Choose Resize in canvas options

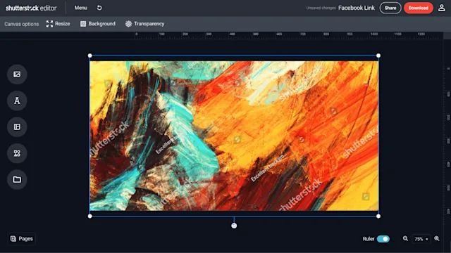(58, 24)
